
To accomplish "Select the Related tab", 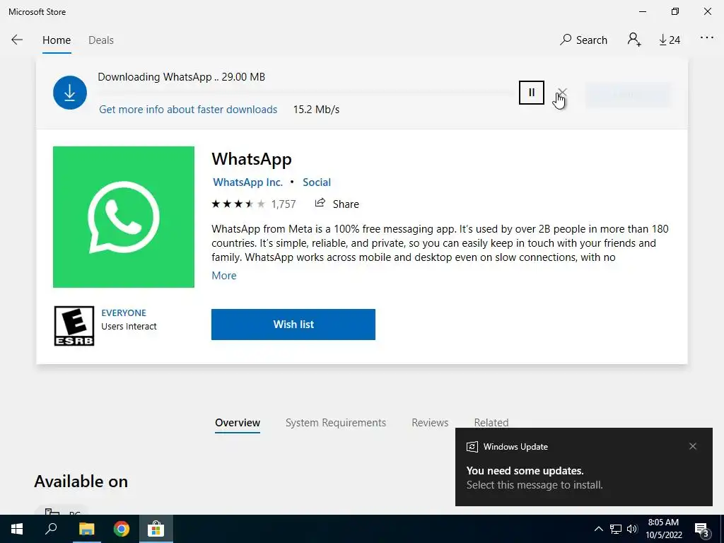I will [491, 422].
